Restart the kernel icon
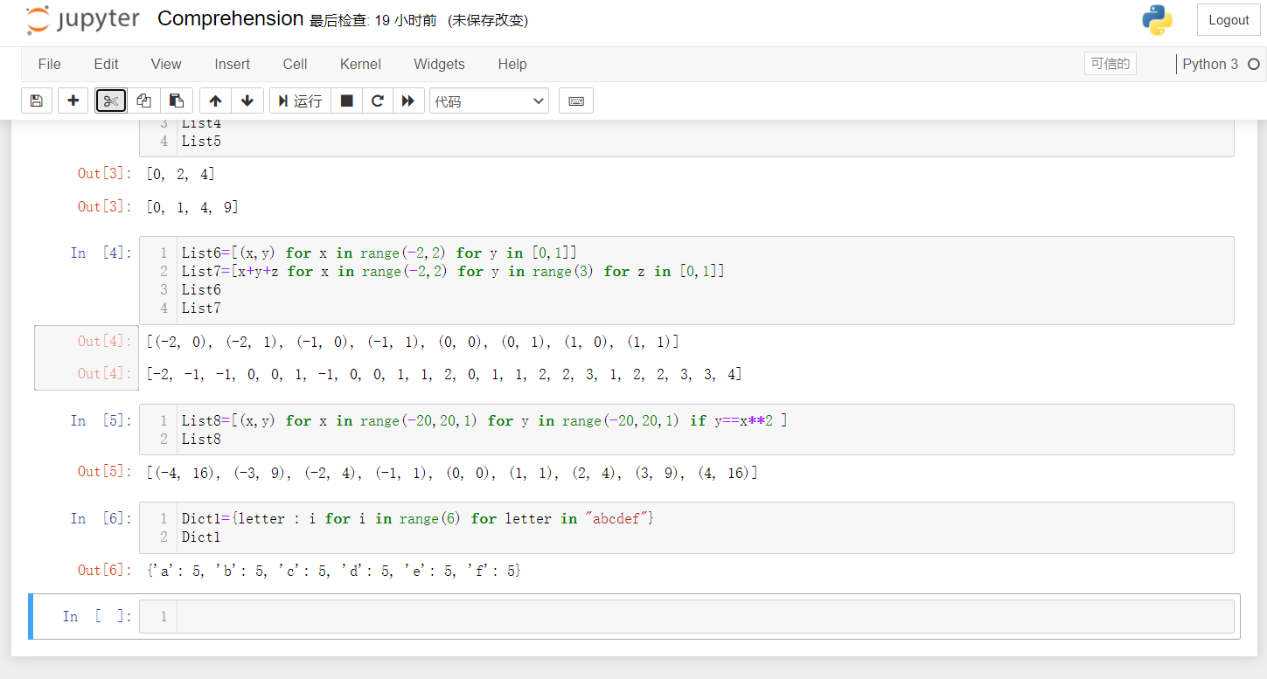The image size is (1267, 679). [x=378, y=101]
